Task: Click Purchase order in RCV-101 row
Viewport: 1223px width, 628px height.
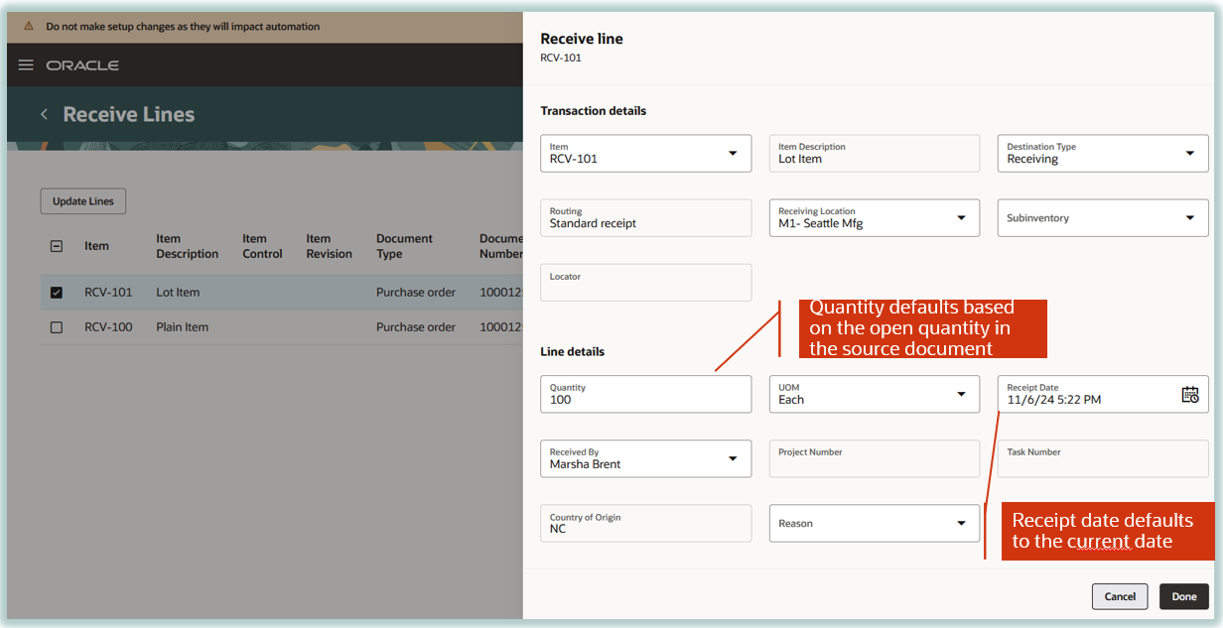Action: [x=416, y=293]
